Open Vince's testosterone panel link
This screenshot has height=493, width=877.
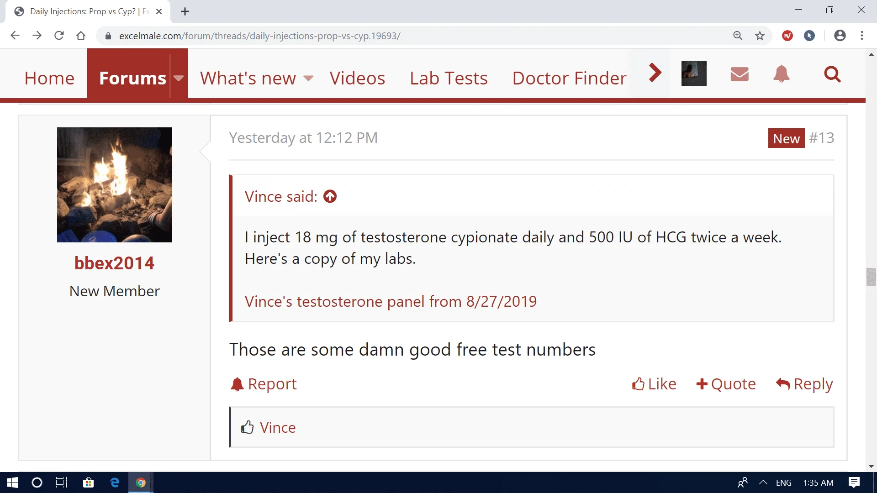point(391,301)
